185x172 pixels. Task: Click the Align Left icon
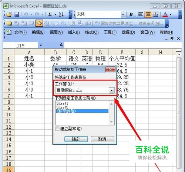[141, 14]
